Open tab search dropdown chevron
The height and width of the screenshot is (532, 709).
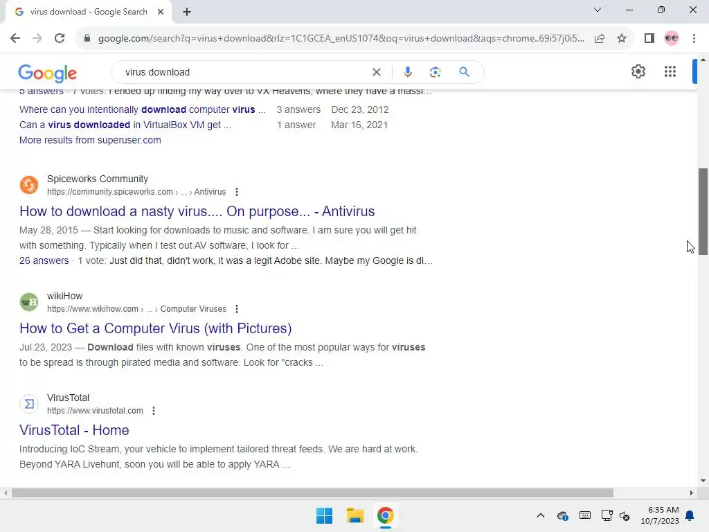598,10
